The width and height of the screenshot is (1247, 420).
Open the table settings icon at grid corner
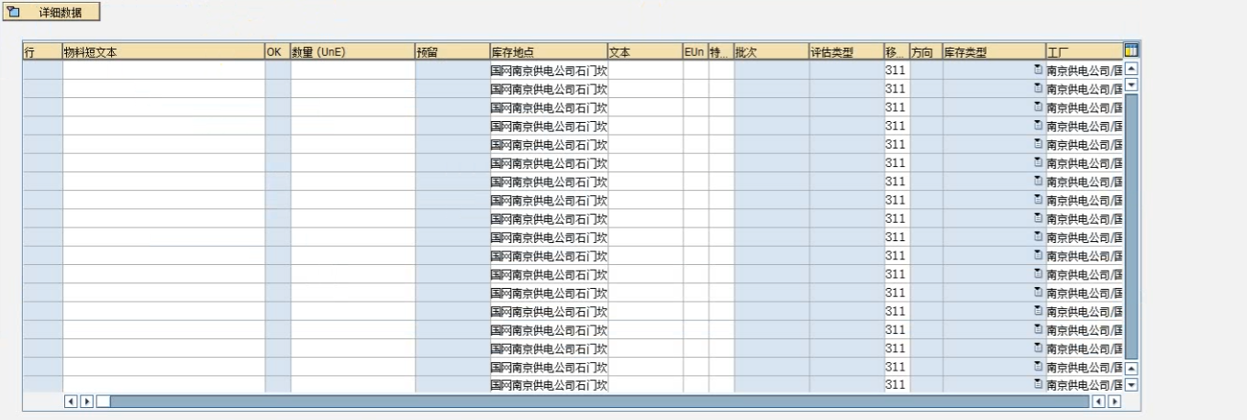(1130, 51)
